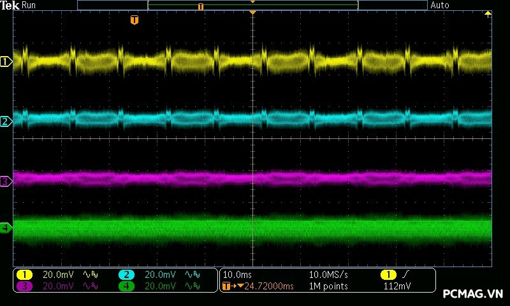510x306 pixels.
Task: Toggle channel 2 cyan badge in readout
Action: click(x=126, y=274)
